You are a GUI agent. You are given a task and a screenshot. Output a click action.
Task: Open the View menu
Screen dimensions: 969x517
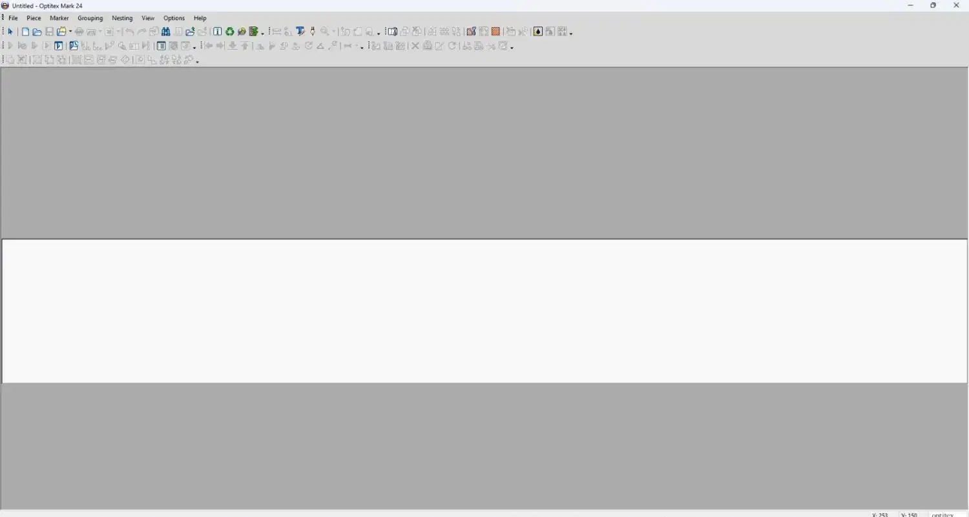pos(148,18)
